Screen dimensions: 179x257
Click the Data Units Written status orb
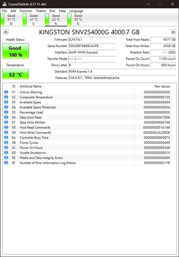[x=6, y=122]
